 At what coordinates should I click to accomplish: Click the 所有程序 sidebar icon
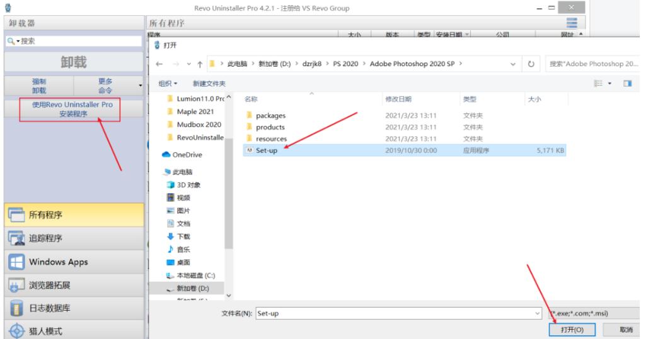[x=16, y=214]
